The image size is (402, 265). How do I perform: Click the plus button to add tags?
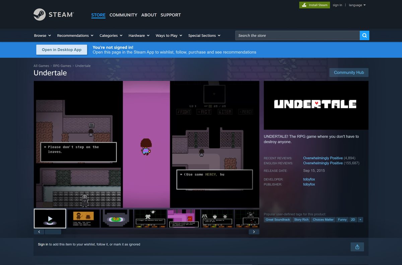(360, 219)
